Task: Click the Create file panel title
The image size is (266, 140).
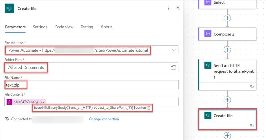Action: click(27, 8)
